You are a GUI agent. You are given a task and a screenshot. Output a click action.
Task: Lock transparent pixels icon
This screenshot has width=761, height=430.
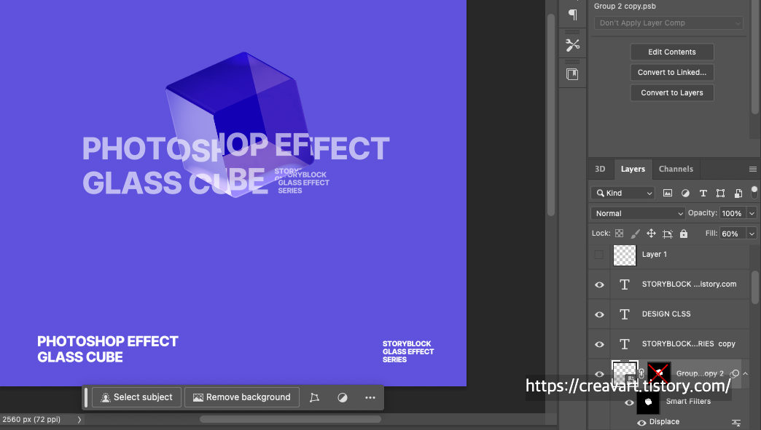pyautogui.click(x=620, y=234)
